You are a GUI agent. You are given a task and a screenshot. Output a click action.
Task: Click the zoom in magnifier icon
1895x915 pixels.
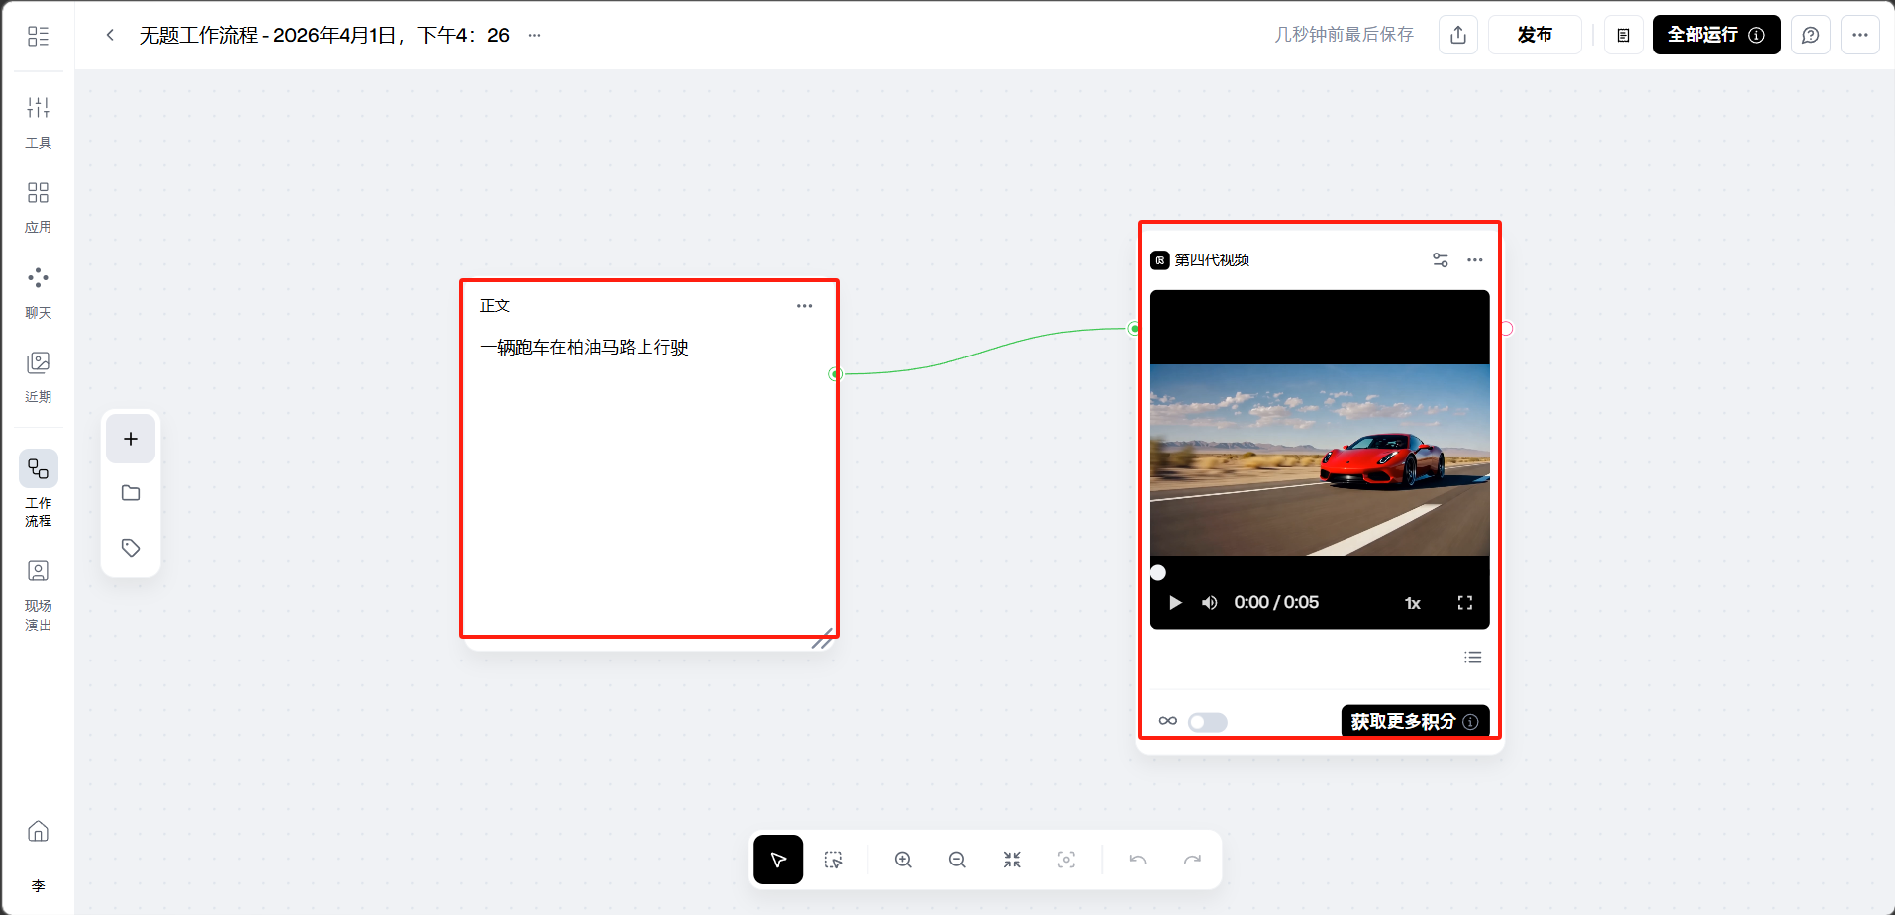(x=903, y=860)
